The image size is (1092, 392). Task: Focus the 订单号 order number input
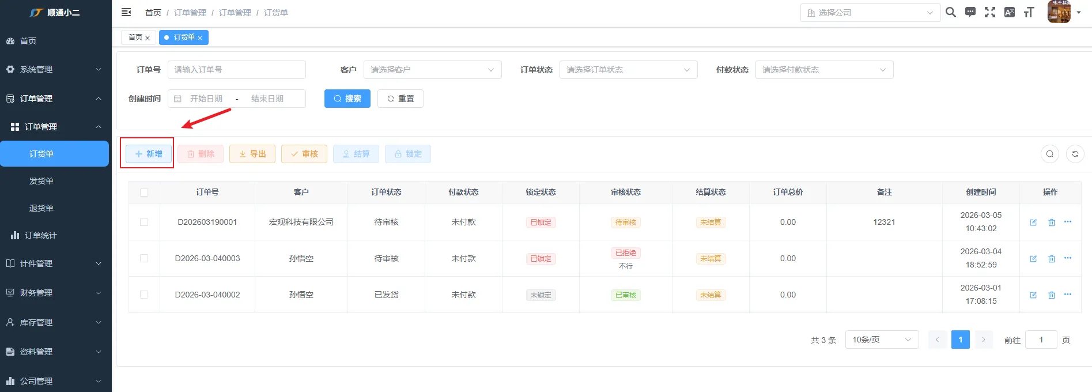coord(236,70)
